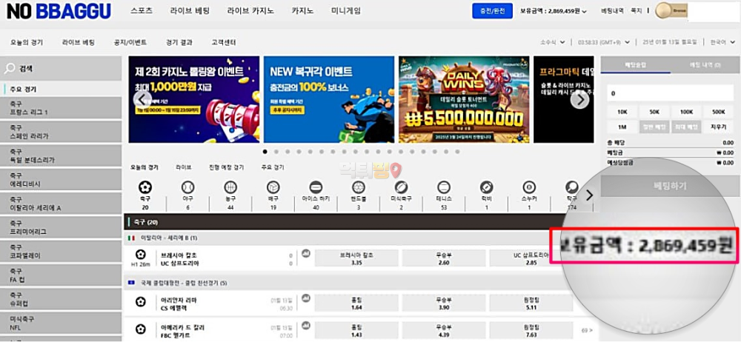This screenshot has width=741, height=342.
Task: Click soccer ball icon beside 브레시아 칼초
Action: (x=140, y=255)
